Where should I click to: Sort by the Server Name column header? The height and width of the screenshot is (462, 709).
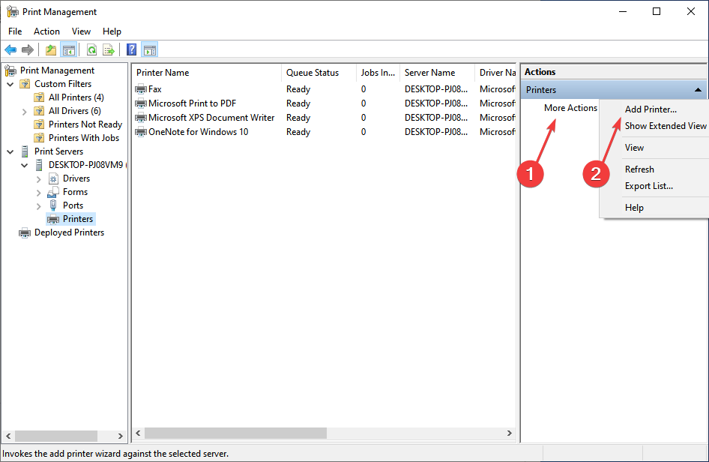(437, 73)
